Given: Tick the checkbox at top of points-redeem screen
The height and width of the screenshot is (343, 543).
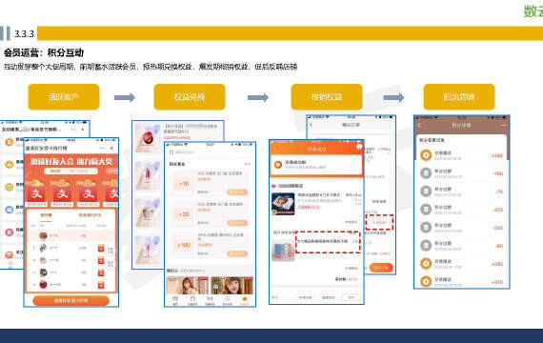Looking at the screenshot, I should tap(171, 152).
